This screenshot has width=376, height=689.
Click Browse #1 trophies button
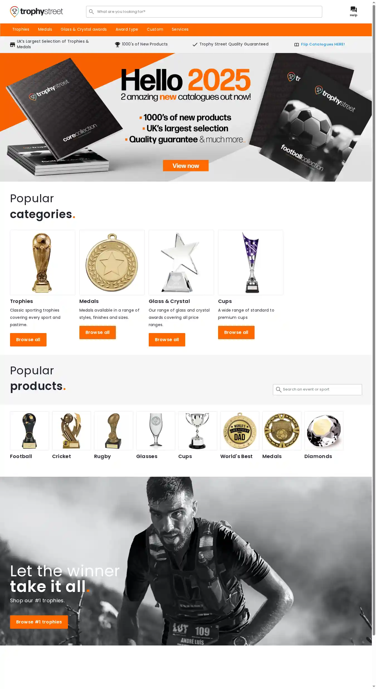point(39,622)
